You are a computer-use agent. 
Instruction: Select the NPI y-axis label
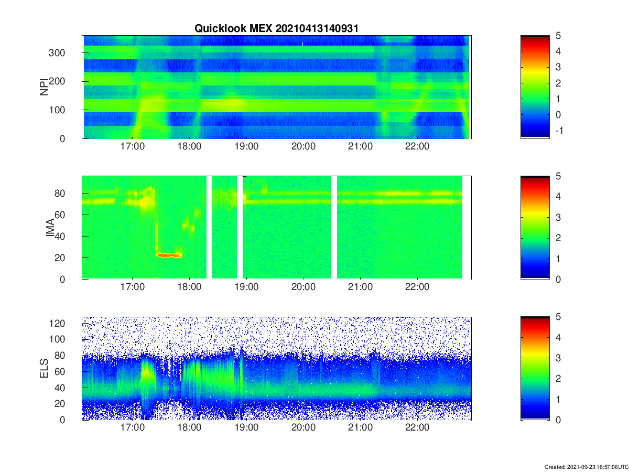click(x=44, y=87)
